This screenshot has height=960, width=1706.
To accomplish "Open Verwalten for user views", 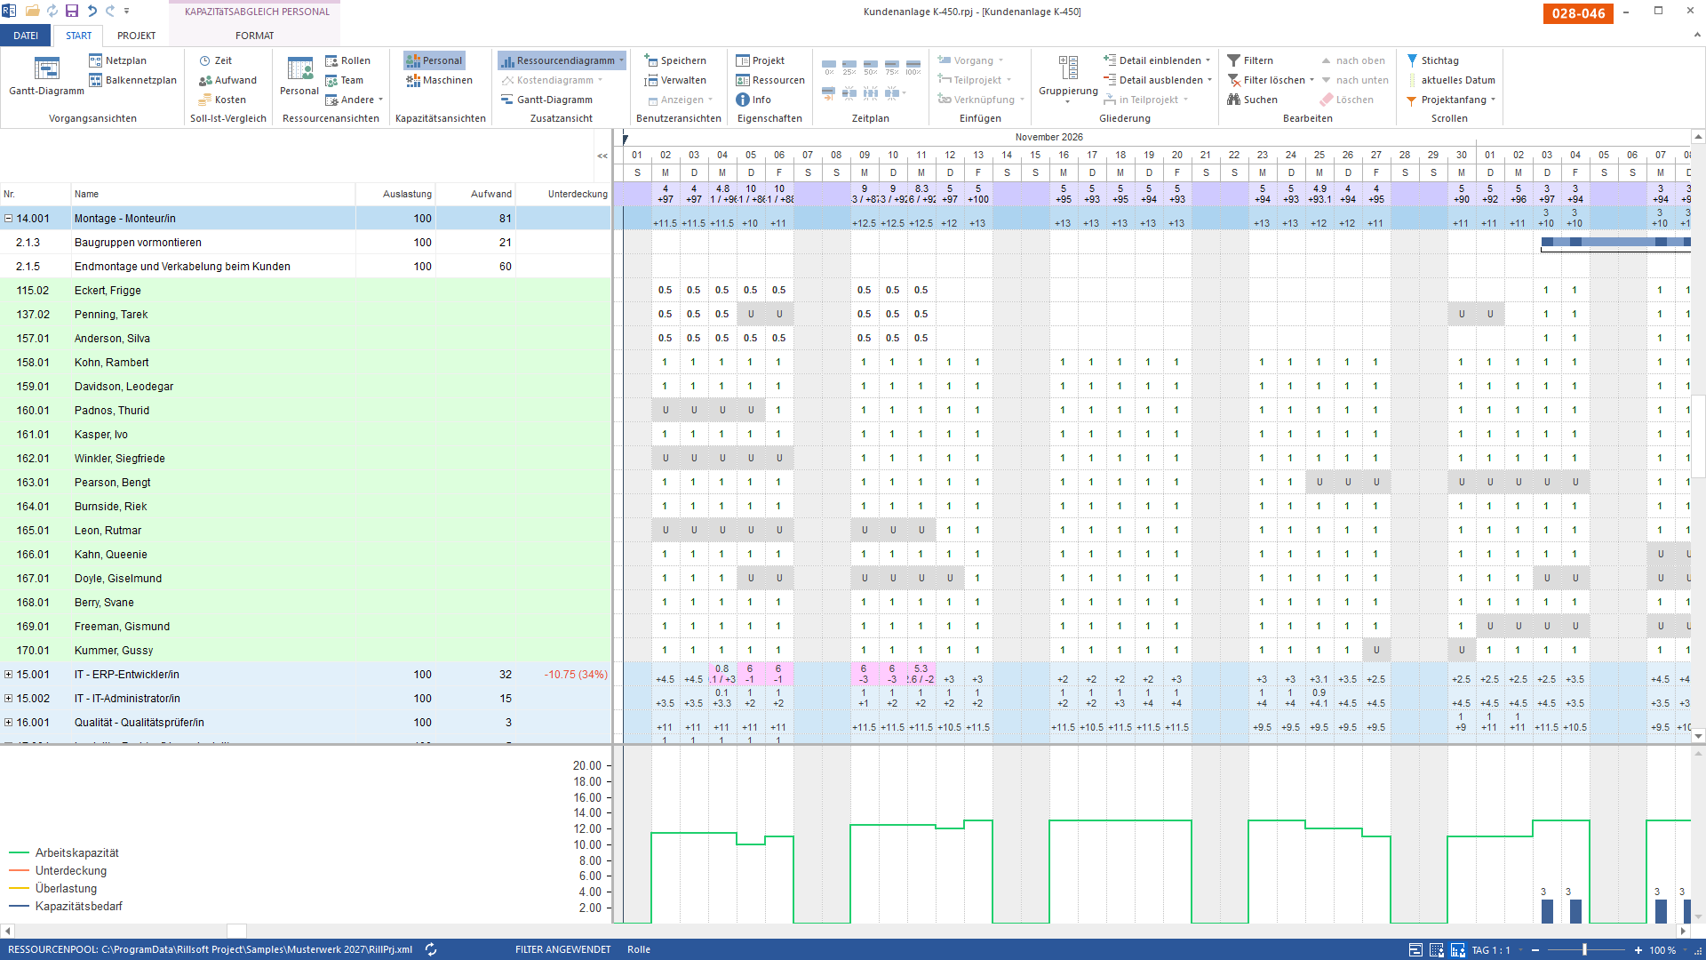I will point(674,80).
